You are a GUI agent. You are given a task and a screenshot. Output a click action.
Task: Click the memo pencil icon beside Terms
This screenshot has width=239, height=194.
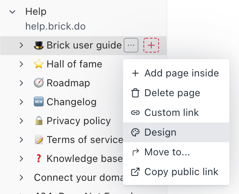[x=39, y=139]
